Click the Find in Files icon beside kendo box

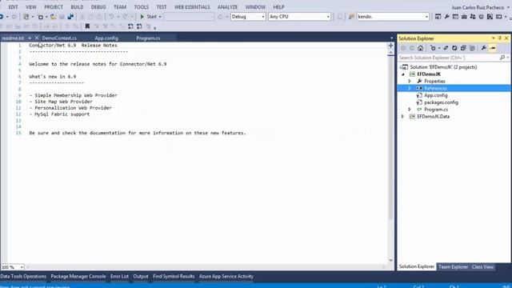(351, 17)
